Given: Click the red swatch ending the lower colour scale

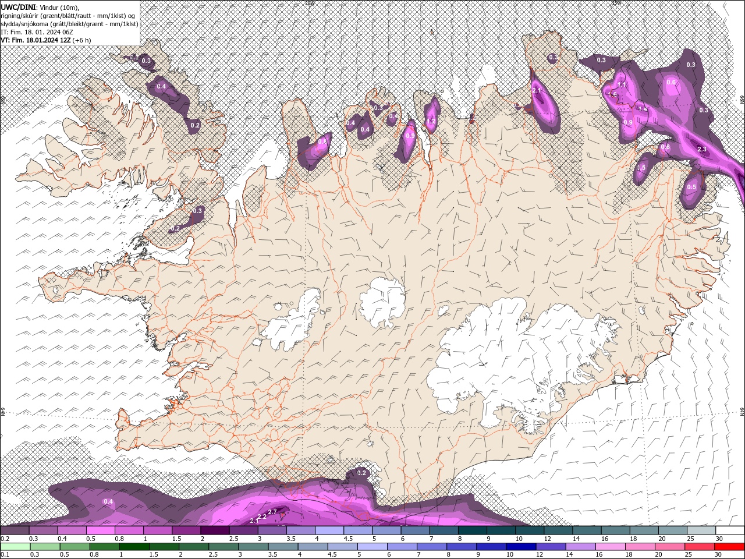Looking at the screenshot, I should pyautogui.click(x=730, y=547).
